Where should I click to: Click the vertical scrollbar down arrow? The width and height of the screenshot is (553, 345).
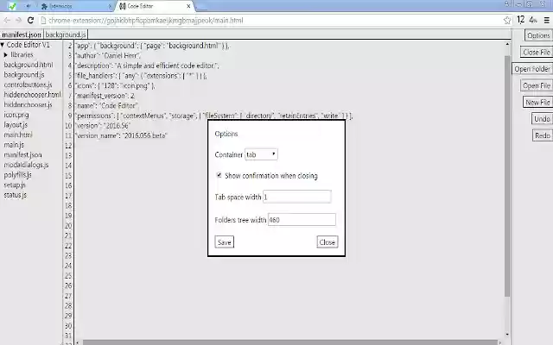(507, 335)
